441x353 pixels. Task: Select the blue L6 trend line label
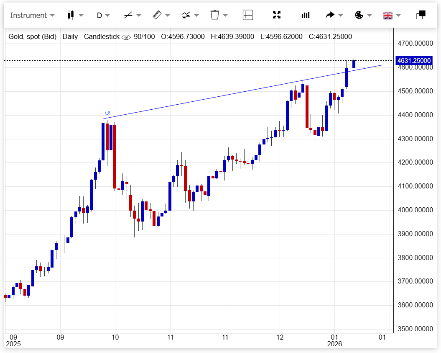[x=107, y=113]
